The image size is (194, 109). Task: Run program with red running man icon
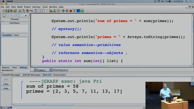coord(67,11)
